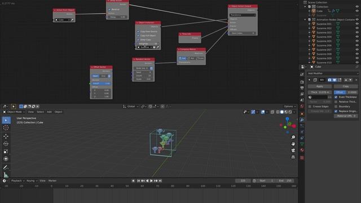This screenshot has height=203, width=361.
Task: Click the blue Z axis on navigation gizmo
Action: [x=287, y=119]
